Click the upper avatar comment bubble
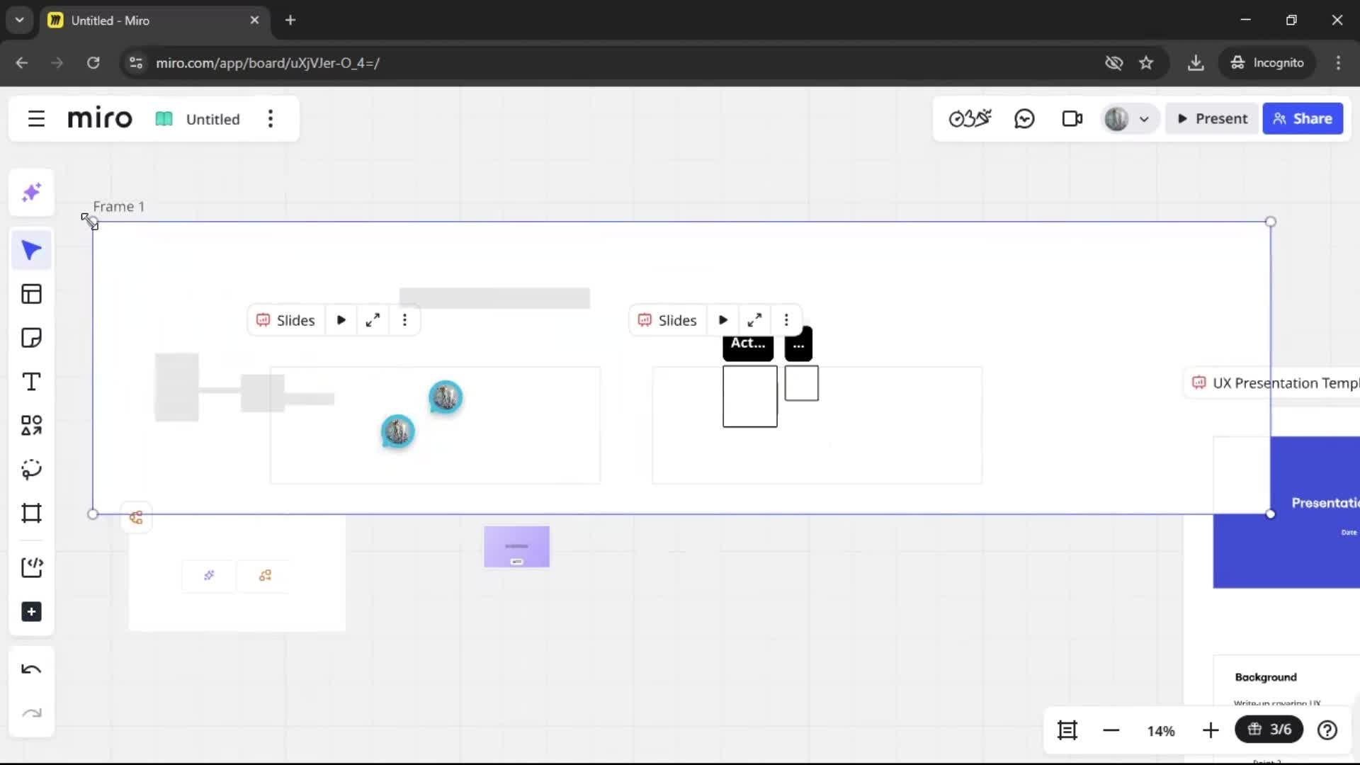The height and width of the screenshot is (765, 1360). click(x=446, y=397)
